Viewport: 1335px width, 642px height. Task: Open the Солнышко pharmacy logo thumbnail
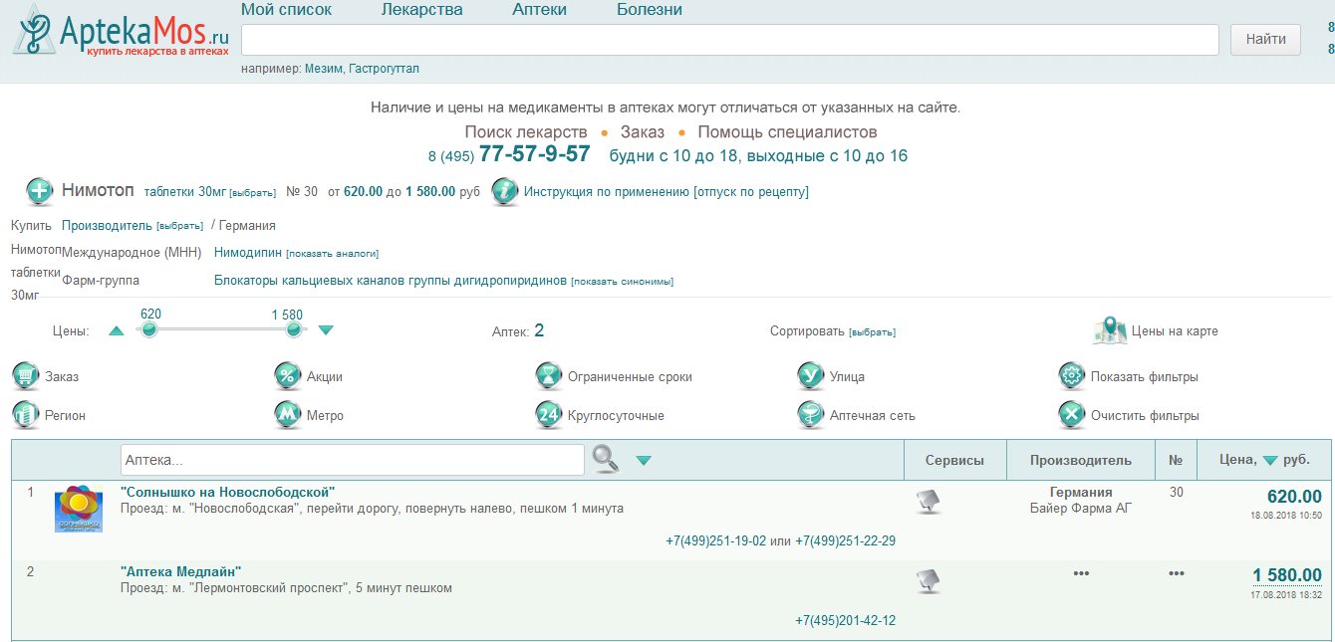pos(79,509)
